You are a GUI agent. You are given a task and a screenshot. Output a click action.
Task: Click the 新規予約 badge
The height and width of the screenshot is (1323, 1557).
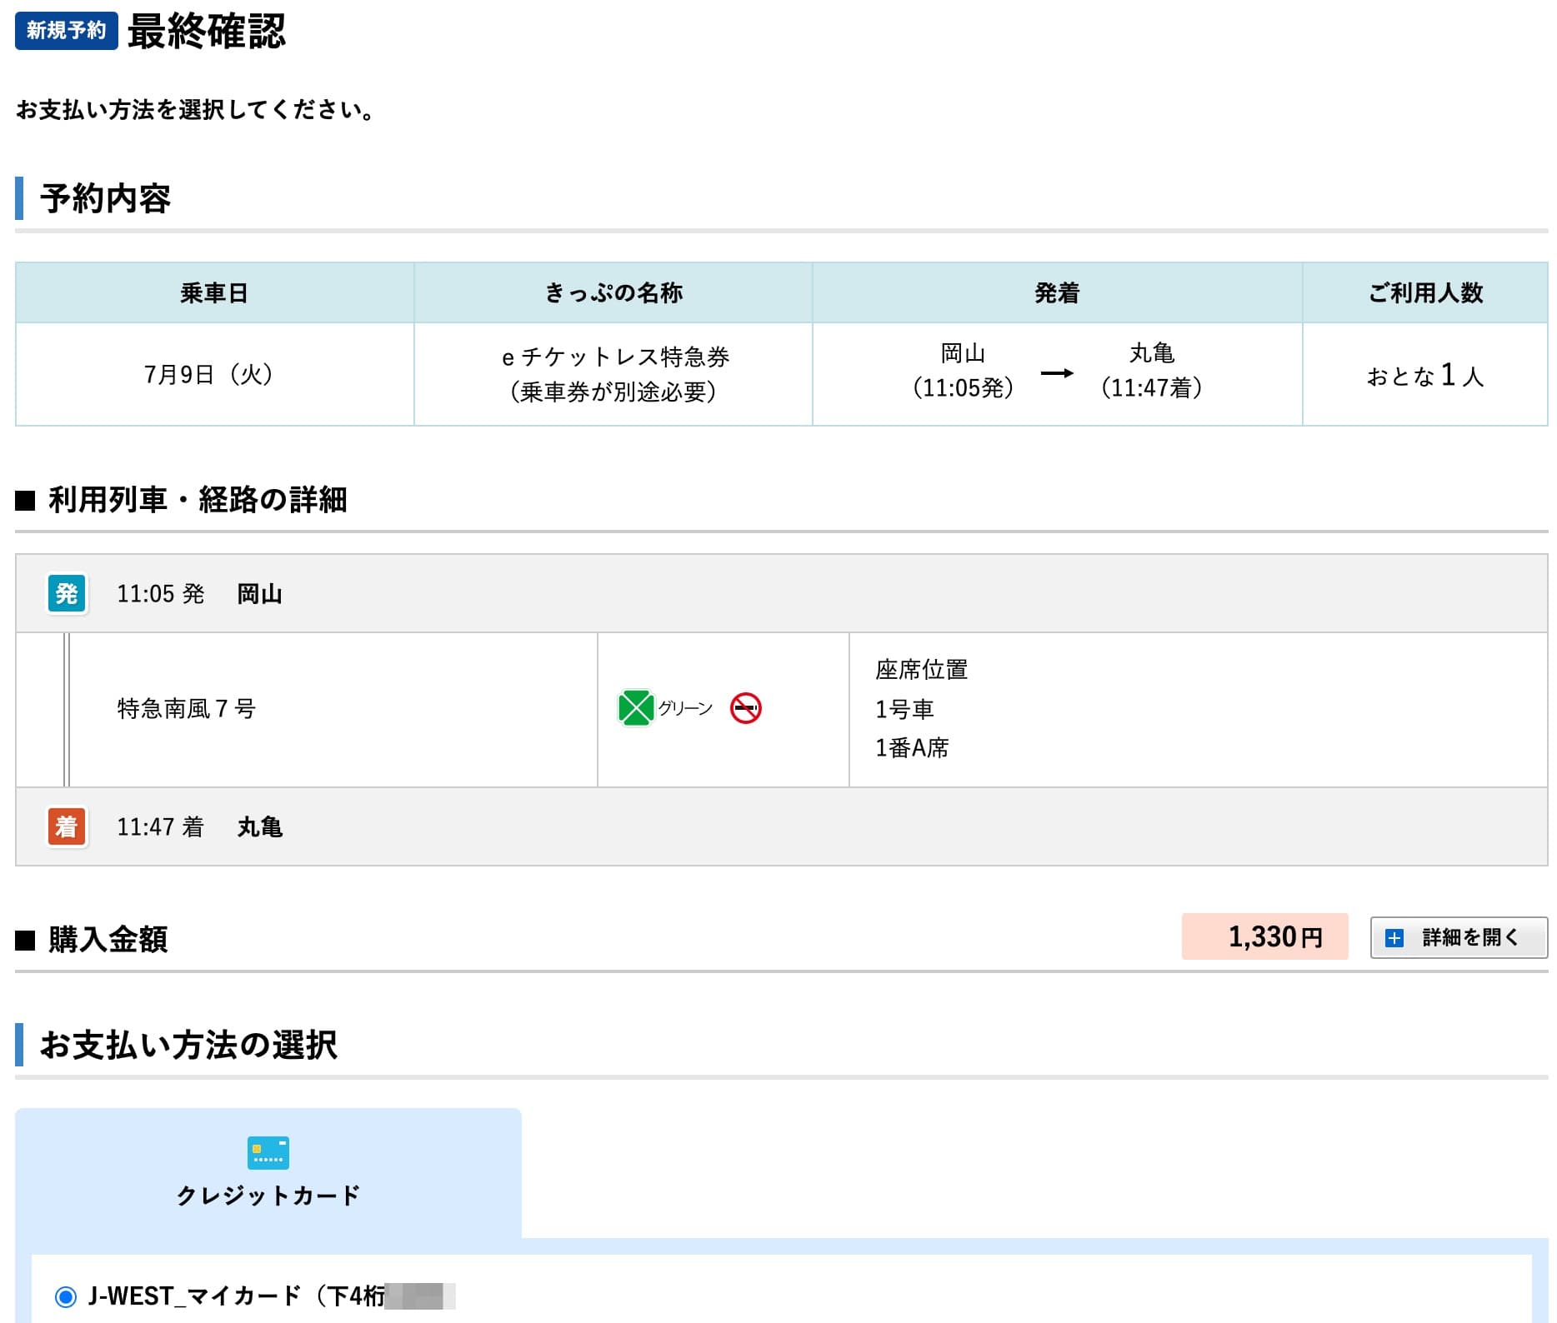(67, 31)
